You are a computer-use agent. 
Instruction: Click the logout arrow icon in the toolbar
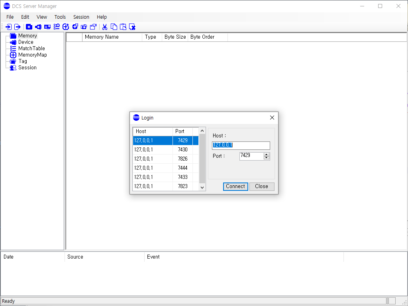(x=18, y=27)
